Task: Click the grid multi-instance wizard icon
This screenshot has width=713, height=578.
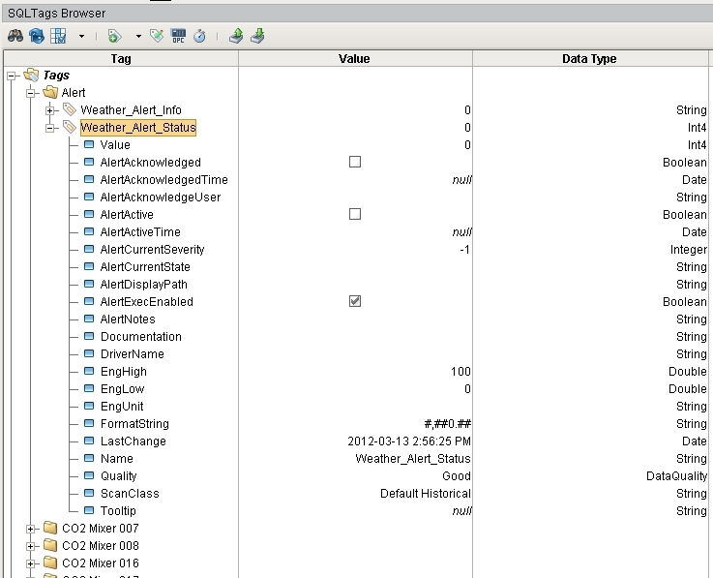Action: (x=58, y=36)
